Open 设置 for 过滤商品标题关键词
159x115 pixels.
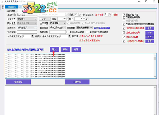[x=150, y=28]
